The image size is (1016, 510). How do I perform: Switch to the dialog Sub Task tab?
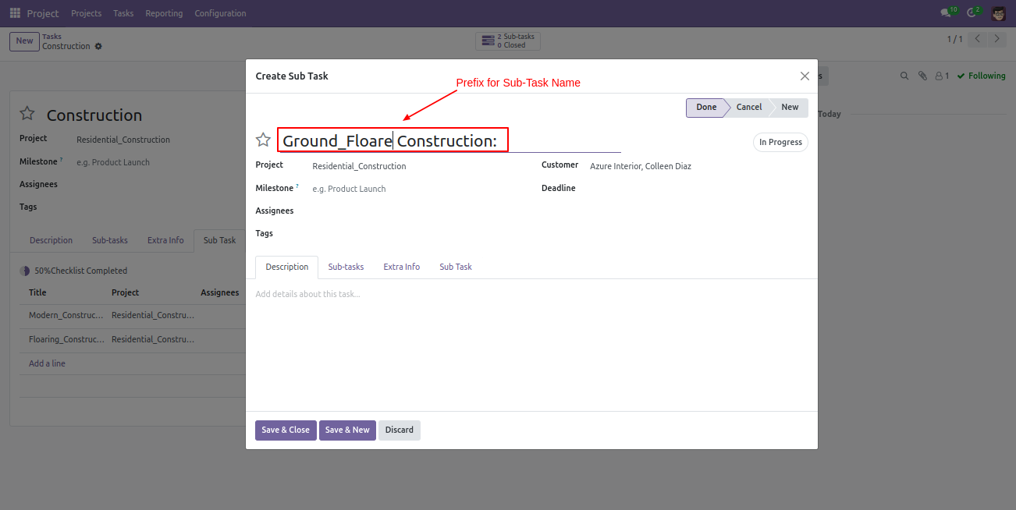tap(456, 267)
